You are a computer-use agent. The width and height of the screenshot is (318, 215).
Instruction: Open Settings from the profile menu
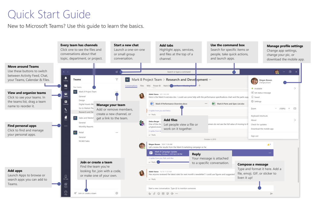(256, 101)
